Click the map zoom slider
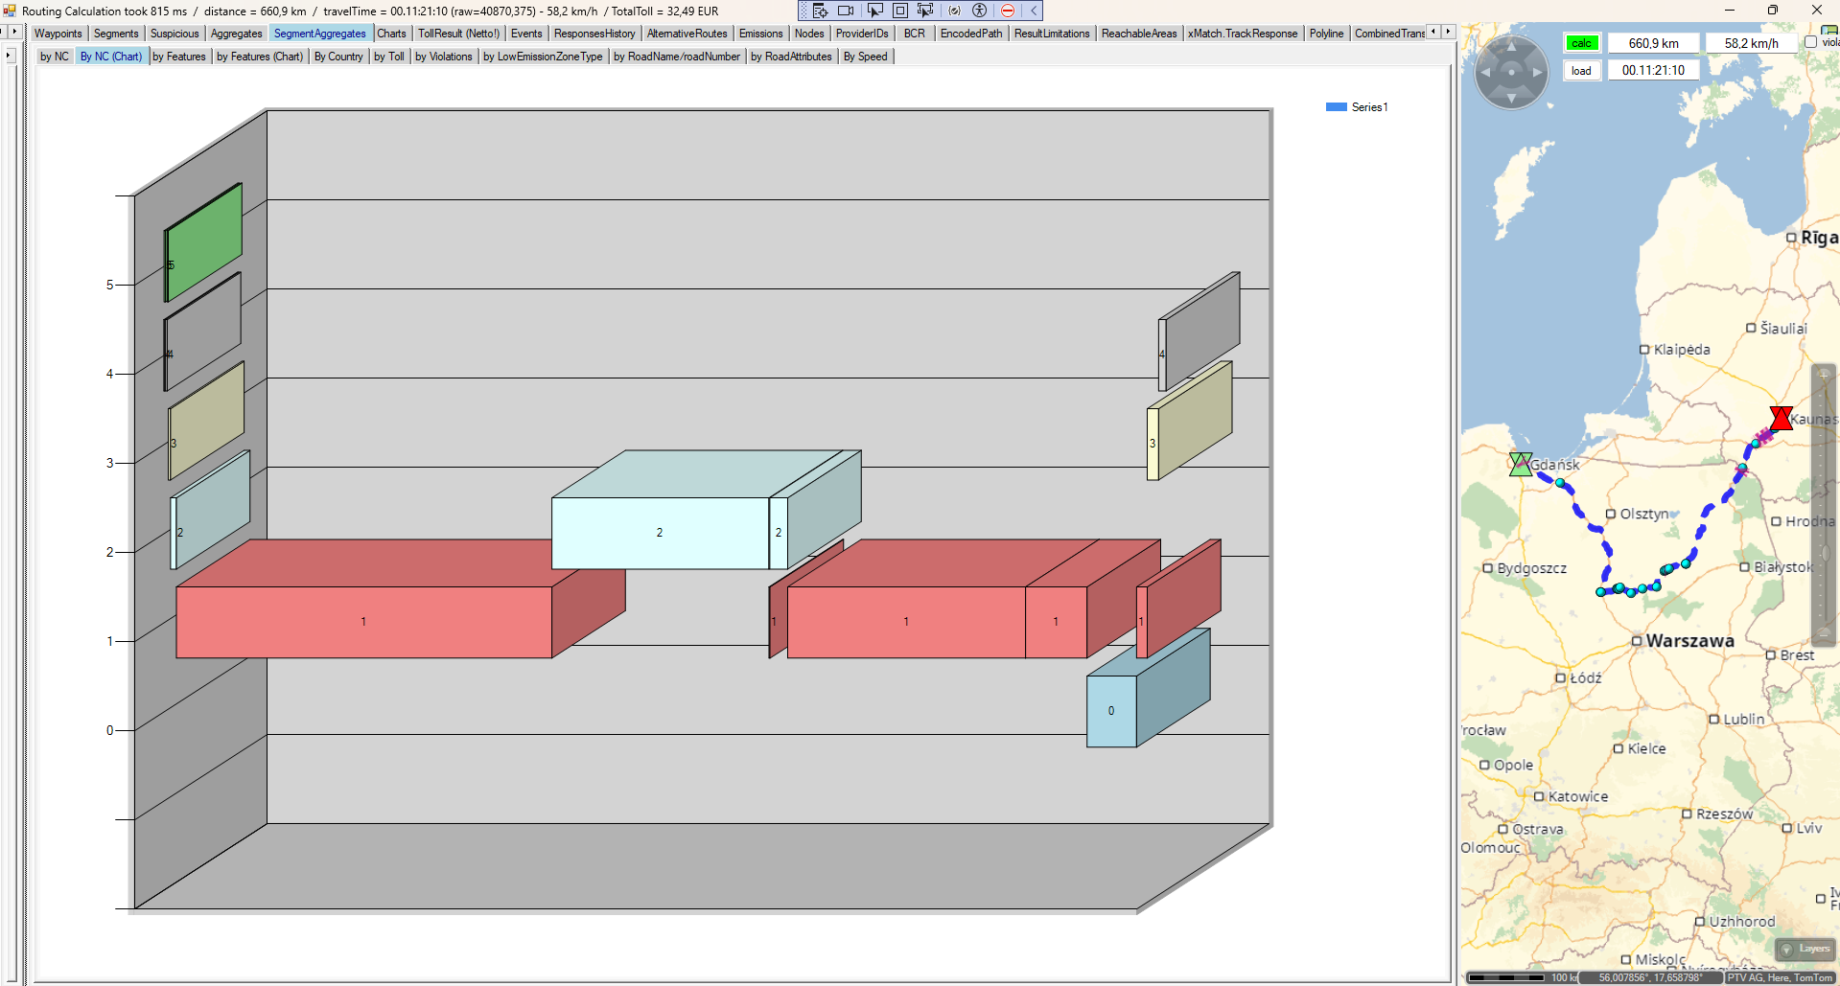Viewport: 1840px width, 986px height. pyautogui.click(x=1823, y=503)
